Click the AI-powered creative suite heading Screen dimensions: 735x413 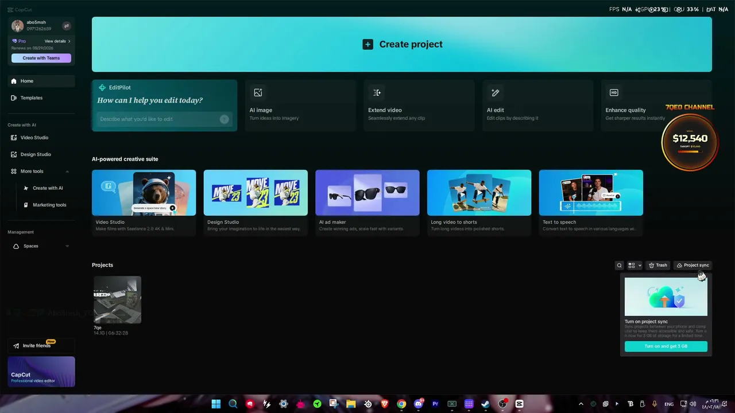point(125,159)
